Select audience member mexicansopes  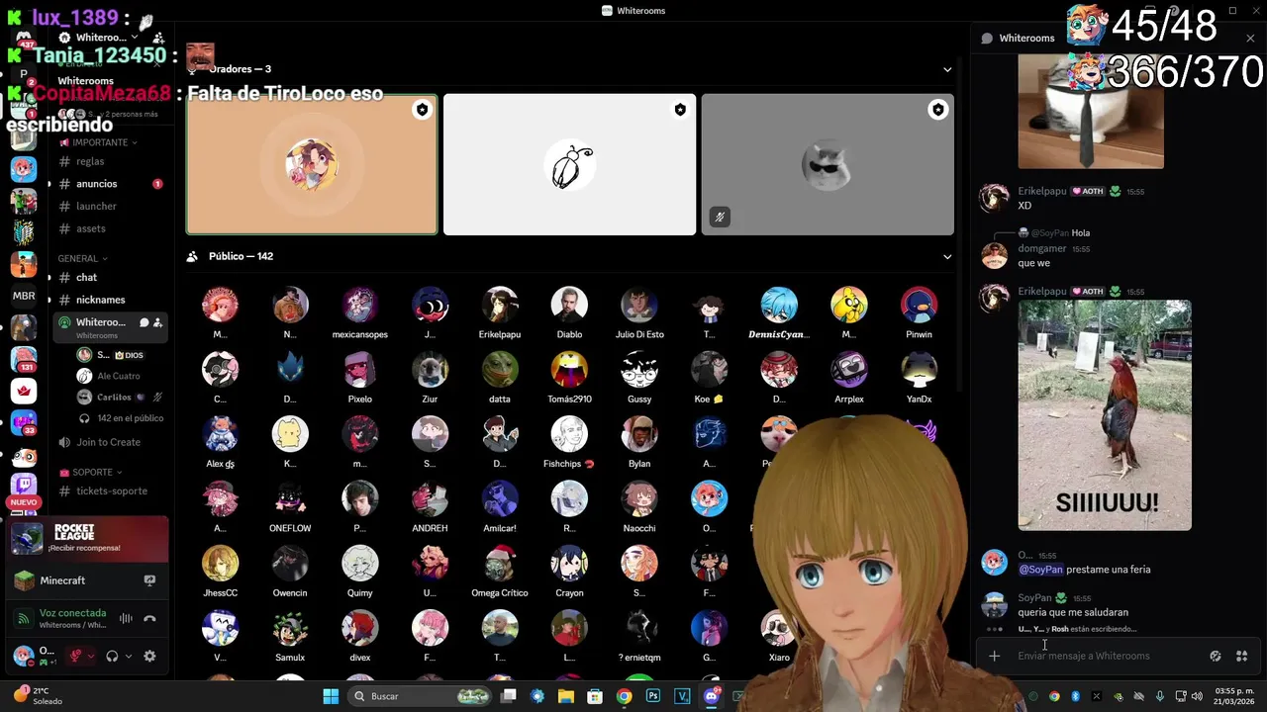click(360, 312)
